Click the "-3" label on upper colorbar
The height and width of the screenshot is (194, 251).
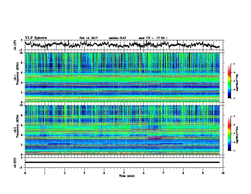coord(234,64)
